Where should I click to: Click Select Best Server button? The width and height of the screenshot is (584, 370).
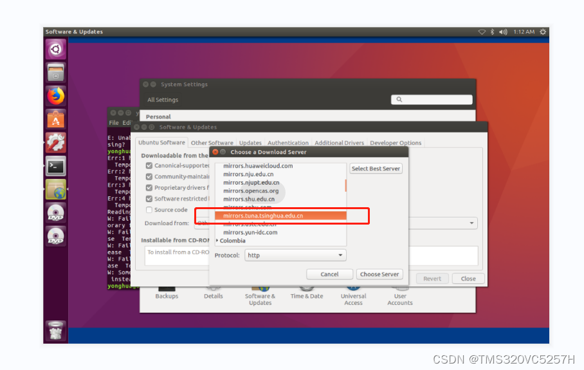point(376,169)
